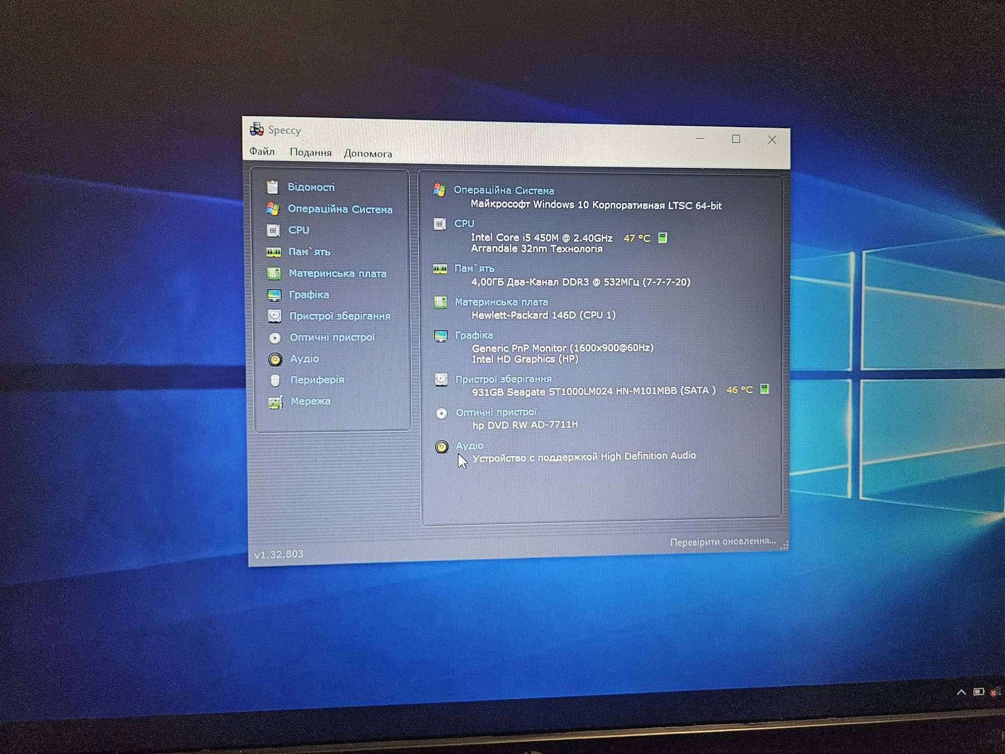The height and width of the screenshot is (754, 1005).
Task: Select Мережа in the sidebar
Action: [x=311, y=401]
